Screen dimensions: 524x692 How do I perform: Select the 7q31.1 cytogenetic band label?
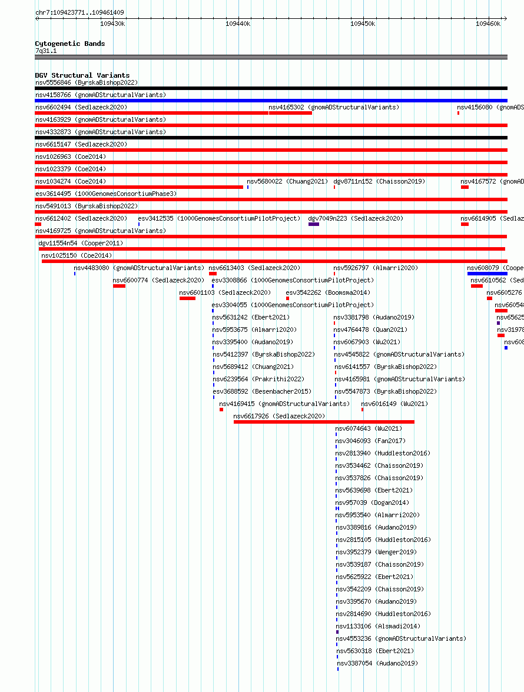(46, 51)
